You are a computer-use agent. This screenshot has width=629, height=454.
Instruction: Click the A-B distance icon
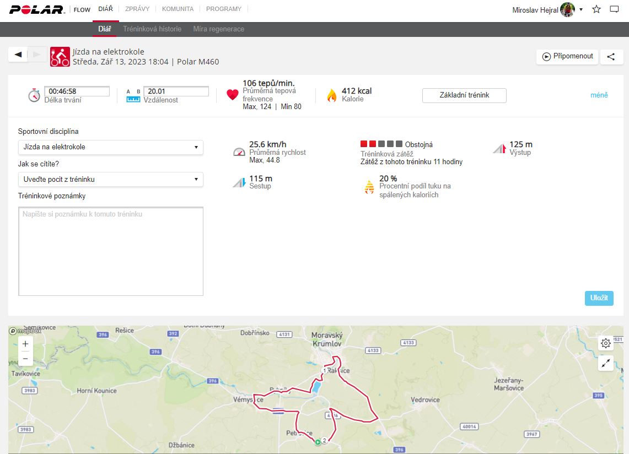click(133, 96)
